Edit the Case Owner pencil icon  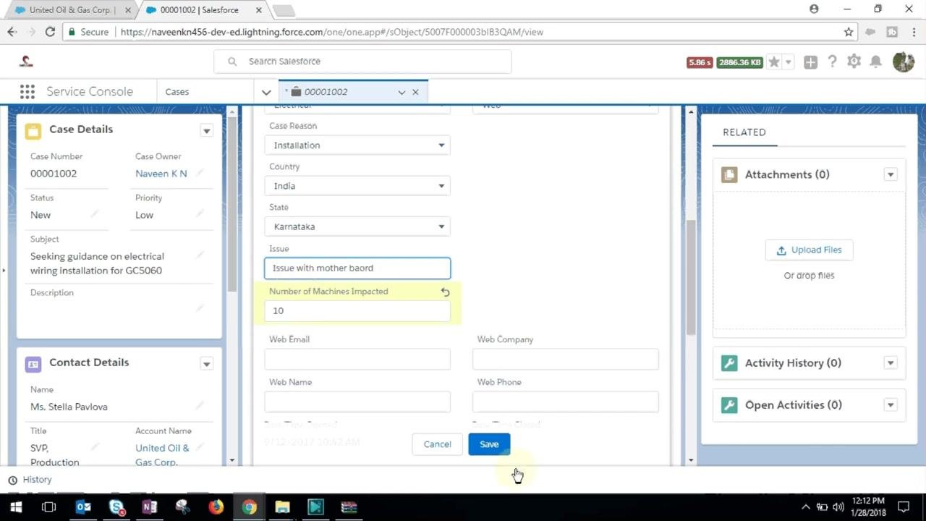coord(200,173)
